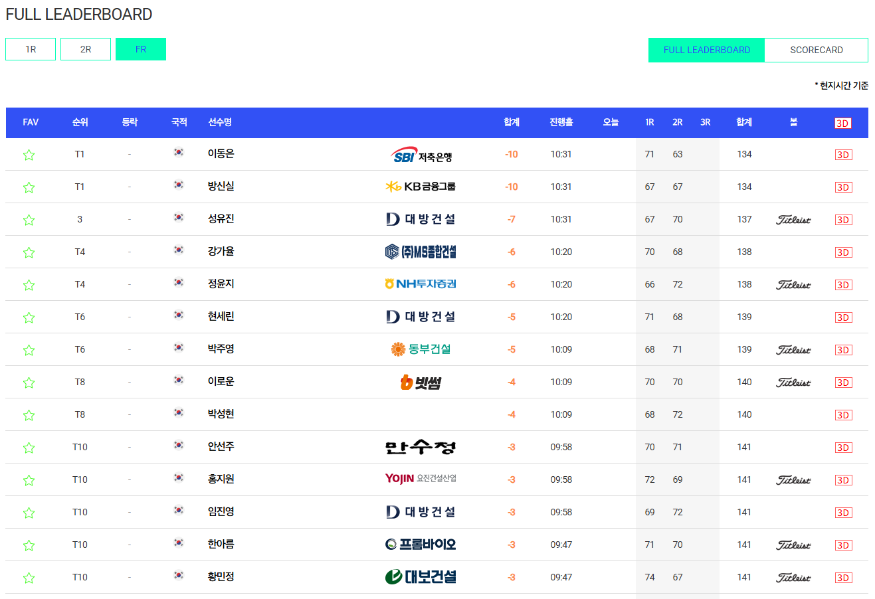Open player 이동은's name link
The height and width of the screenshot is (599, 875).
click(x=221, y=153)
